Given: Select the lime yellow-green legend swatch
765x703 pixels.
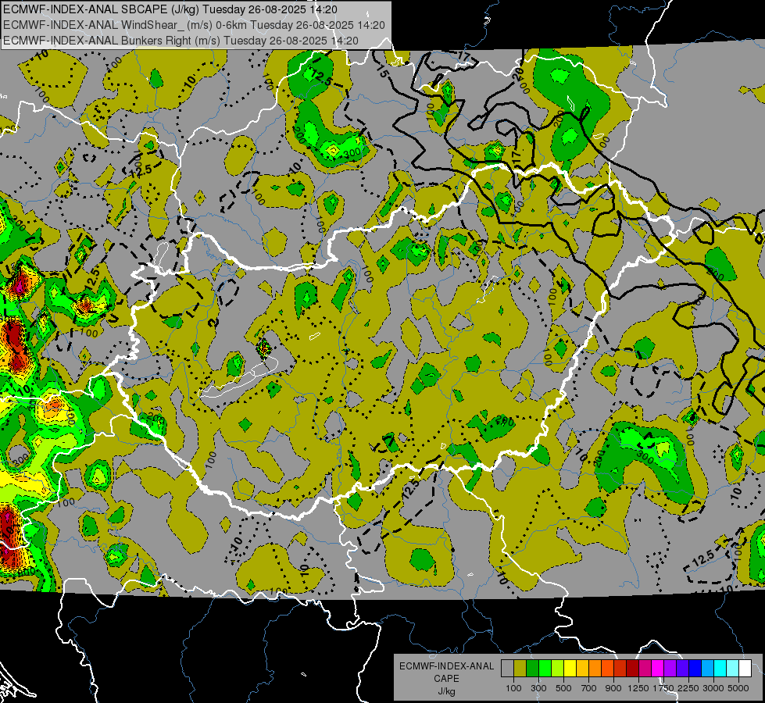Looking at the screenshot, I should (x=558, y=669).
